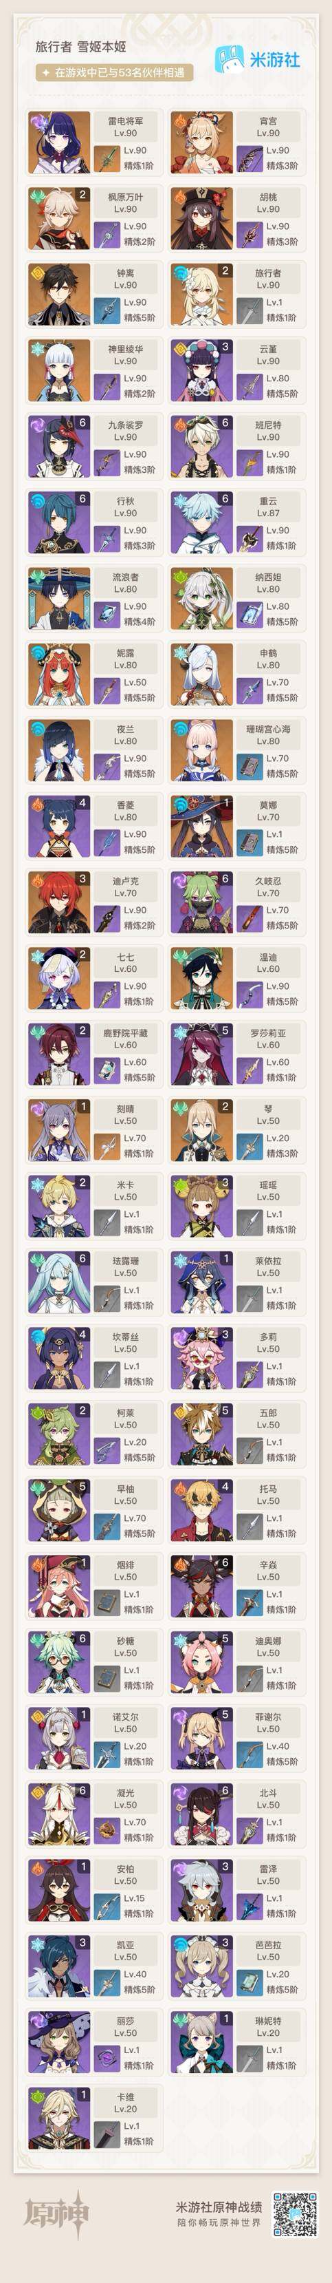
Task: Select 胡桃's character portrait
Action: tap(202, 218)
